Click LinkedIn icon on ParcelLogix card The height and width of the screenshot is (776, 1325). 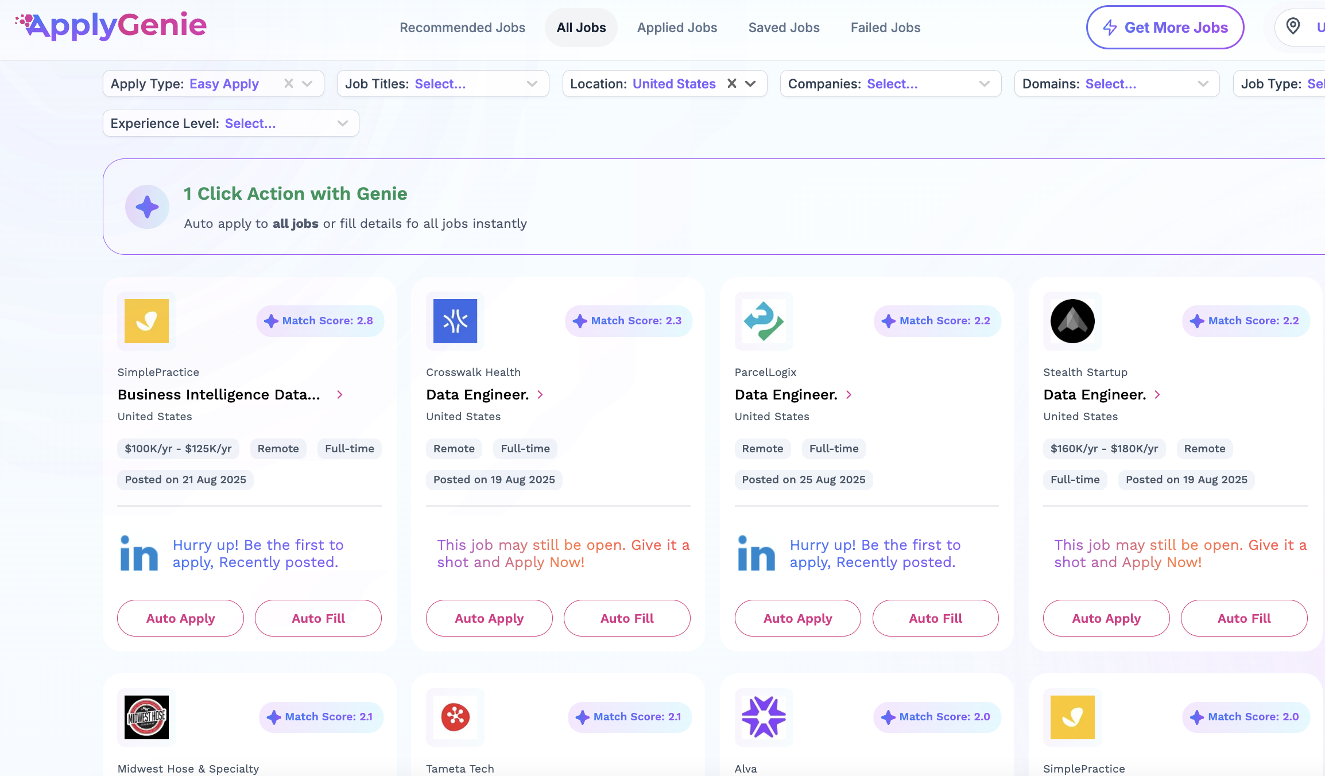pos(756,553)
